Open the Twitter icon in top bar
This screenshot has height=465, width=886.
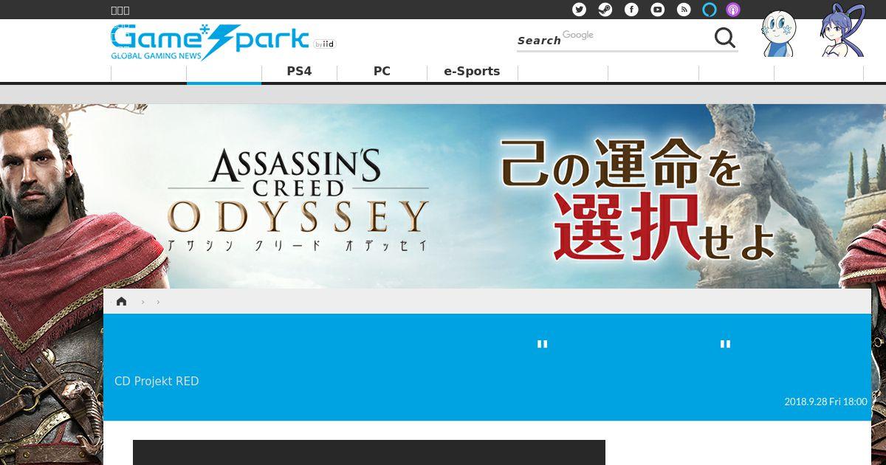point(580,10)
